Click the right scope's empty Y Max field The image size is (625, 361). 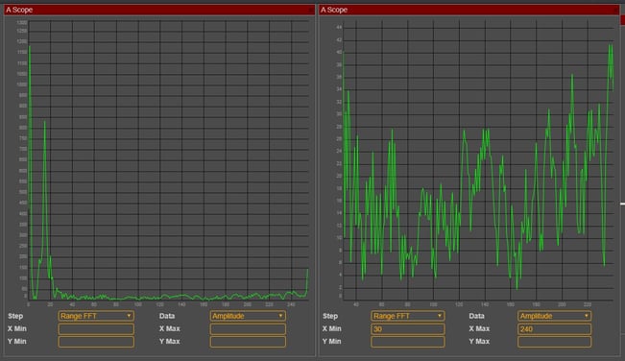[555, 342]
